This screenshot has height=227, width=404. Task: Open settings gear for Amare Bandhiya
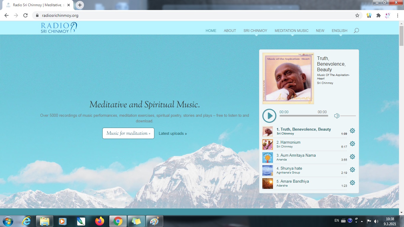(x=352, y=183)
